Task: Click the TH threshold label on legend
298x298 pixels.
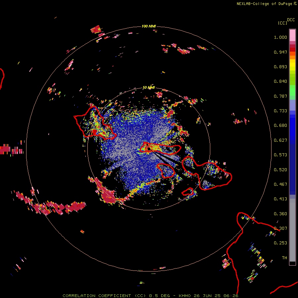Action: tap(284, 258)
